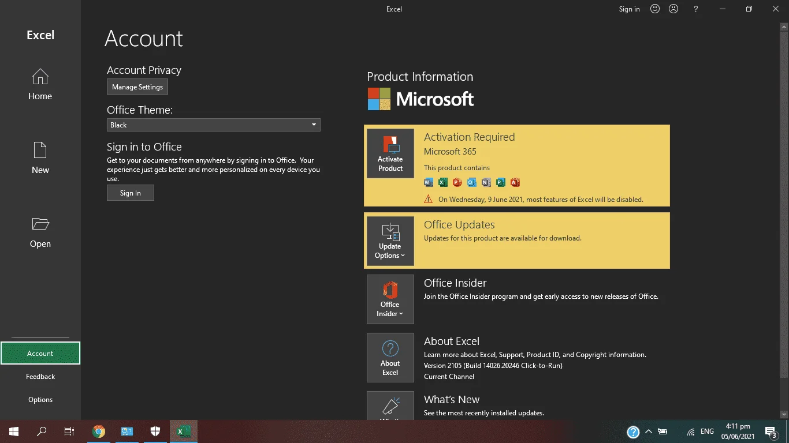Open Help using the title bar question mark
The width and height of the screenshot is (789, 443).
[696, 9]
